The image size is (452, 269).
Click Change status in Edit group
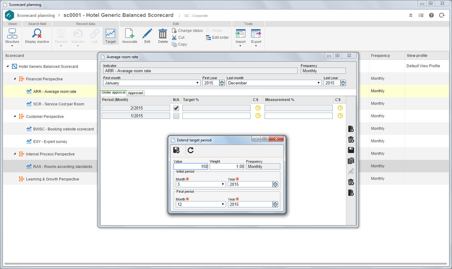pyautogui.click(x=187, y=31)
